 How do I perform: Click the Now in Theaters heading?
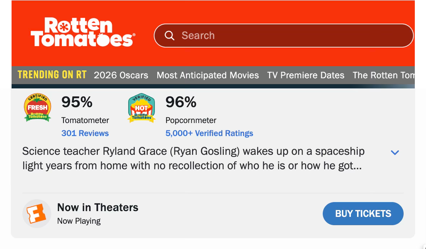click(98, 208)
